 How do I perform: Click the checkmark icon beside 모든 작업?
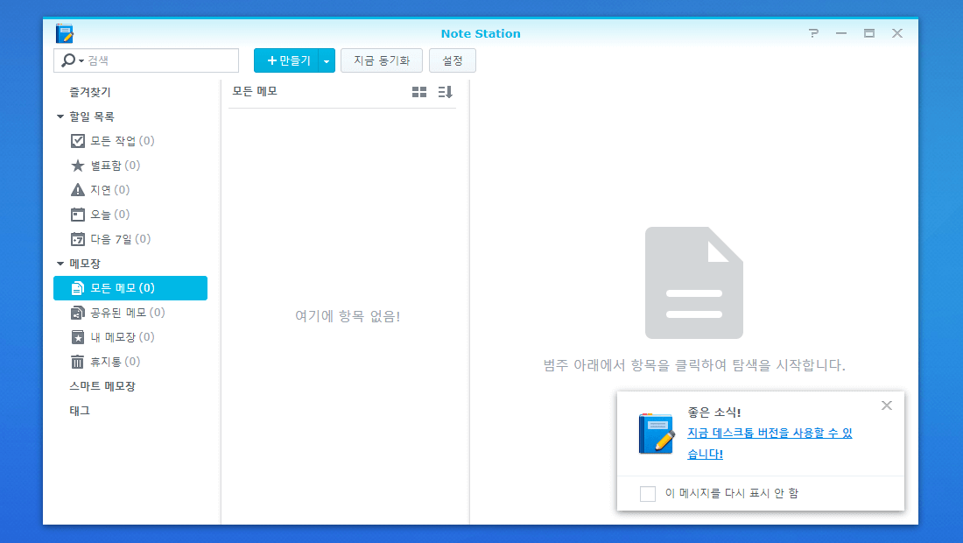pos(77,141)
